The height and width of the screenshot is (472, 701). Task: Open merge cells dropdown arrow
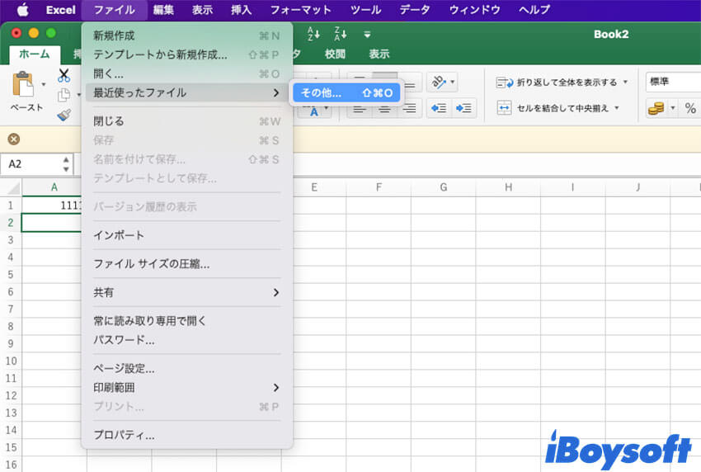[x=617, y=108]
